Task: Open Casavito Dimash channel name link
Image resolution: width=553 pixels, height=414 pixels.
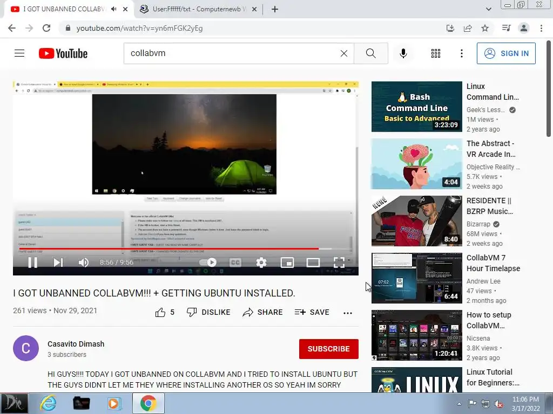Action: coord(76,344)
